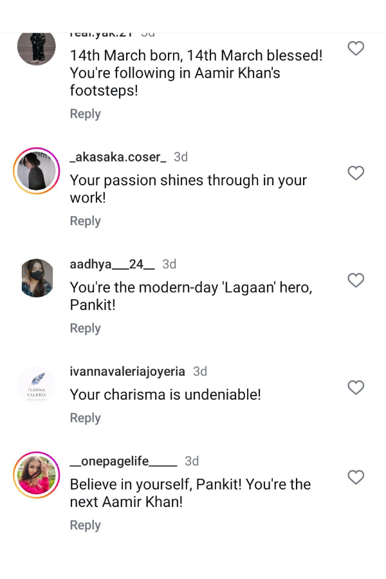Like aadhya___24__'s Lagaan hero comment
The image size is (386, 579).
point(356,280)
